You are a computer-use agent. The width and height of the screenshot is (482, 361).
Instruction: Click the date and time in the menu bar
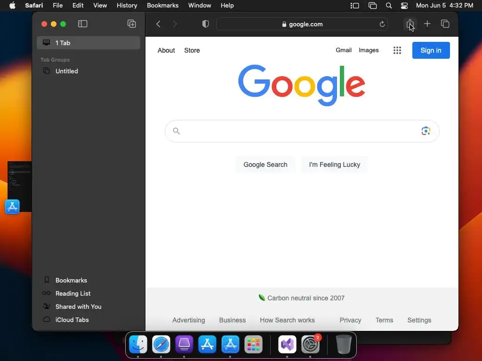[444, 6]
